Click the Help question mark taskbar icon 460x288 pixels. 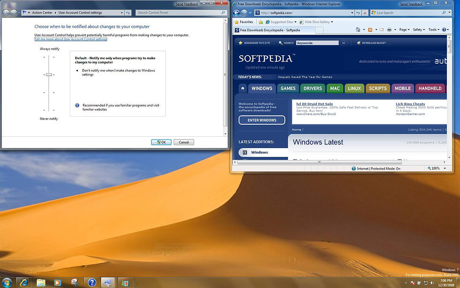(x=92, y=282)
